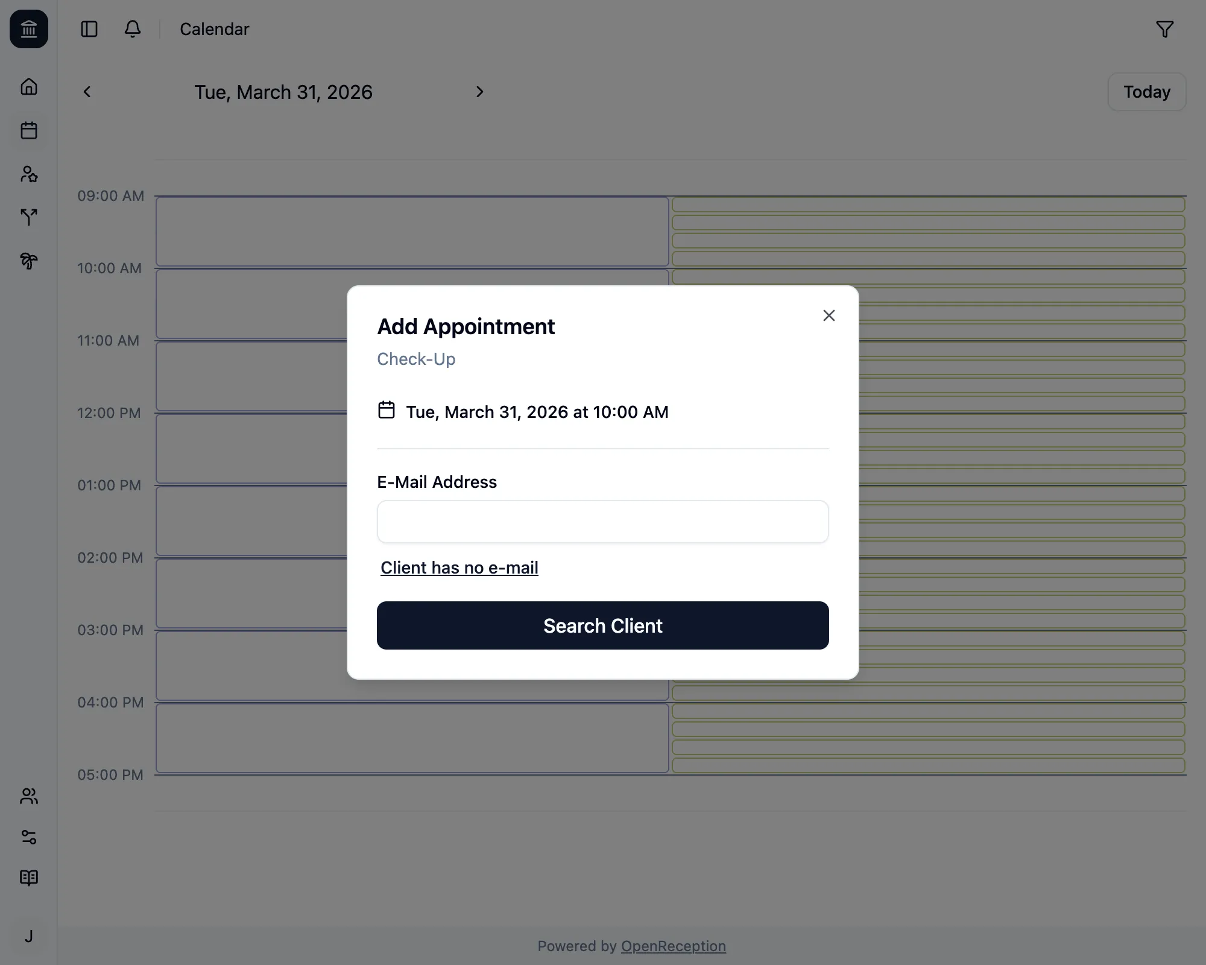Open the documentation book icon
This screenshot has width=1206, height=965.
[28, 878]
